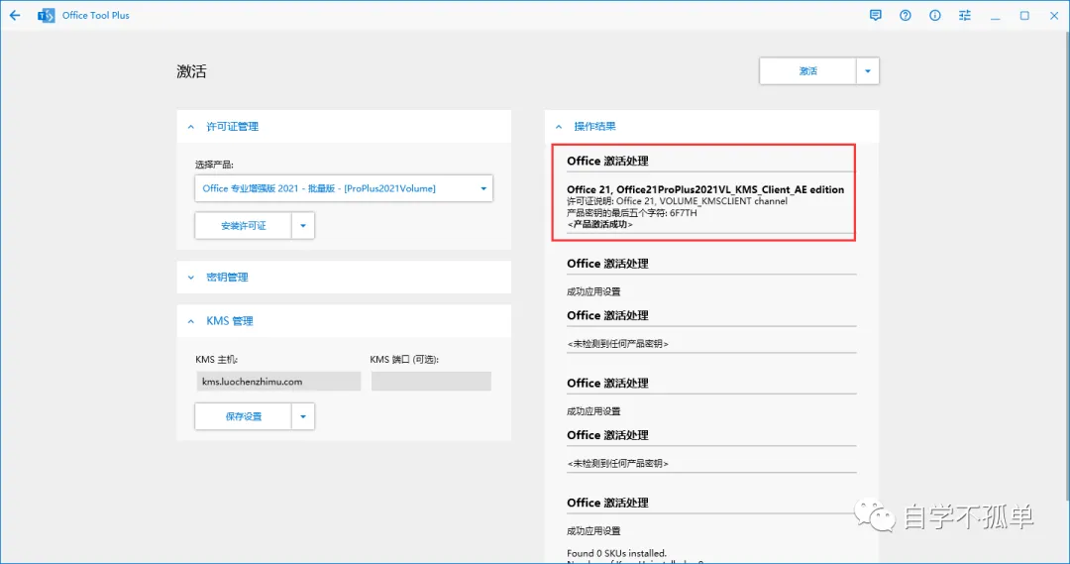Open the feedback message icon
The image size is (1070, 564).
(875, 15)
